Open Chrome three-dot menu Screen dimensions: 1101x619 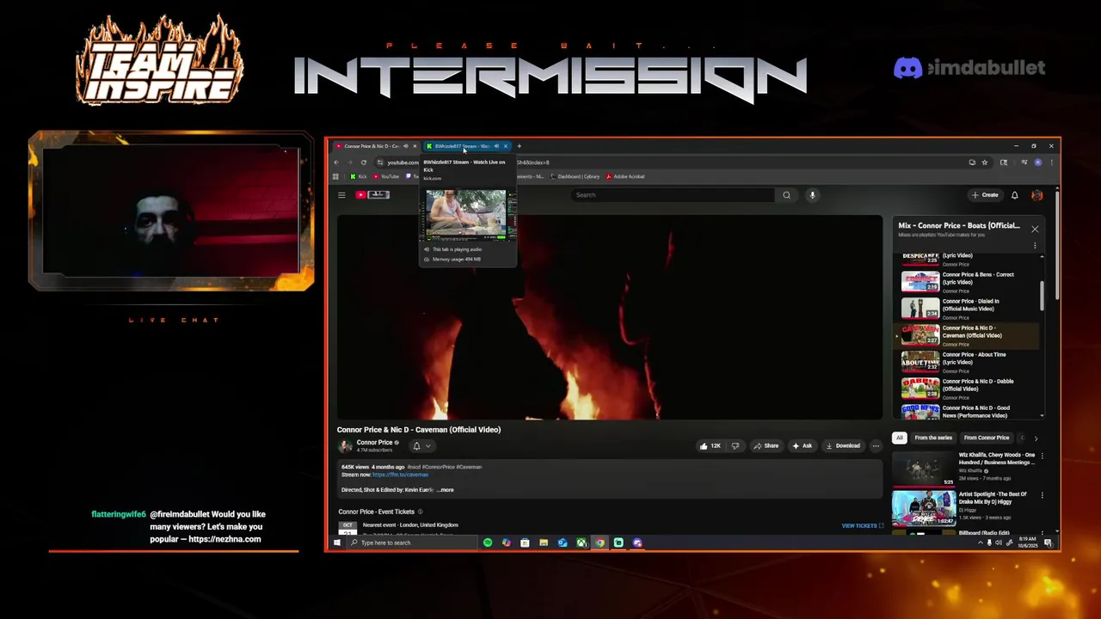pyautogui.click(x=1051, y=162)
